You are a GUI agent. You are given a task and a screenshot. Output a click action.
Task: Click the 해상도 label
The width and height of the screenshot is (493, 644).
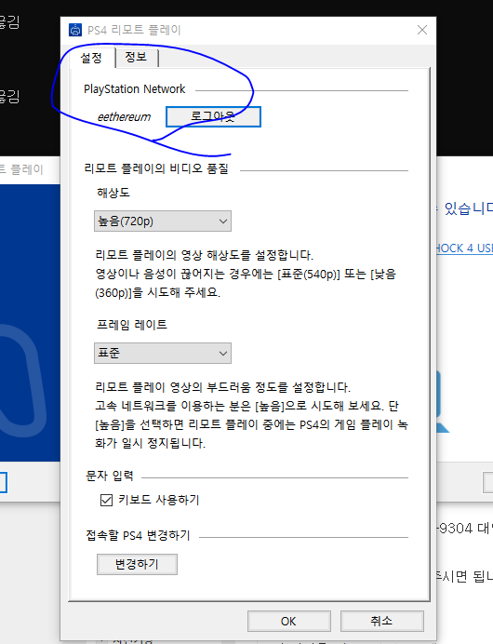coord(113,193)
